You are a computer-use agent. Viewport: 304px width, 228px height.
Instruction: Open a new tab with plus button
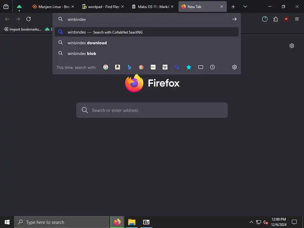tap(233, 7)
